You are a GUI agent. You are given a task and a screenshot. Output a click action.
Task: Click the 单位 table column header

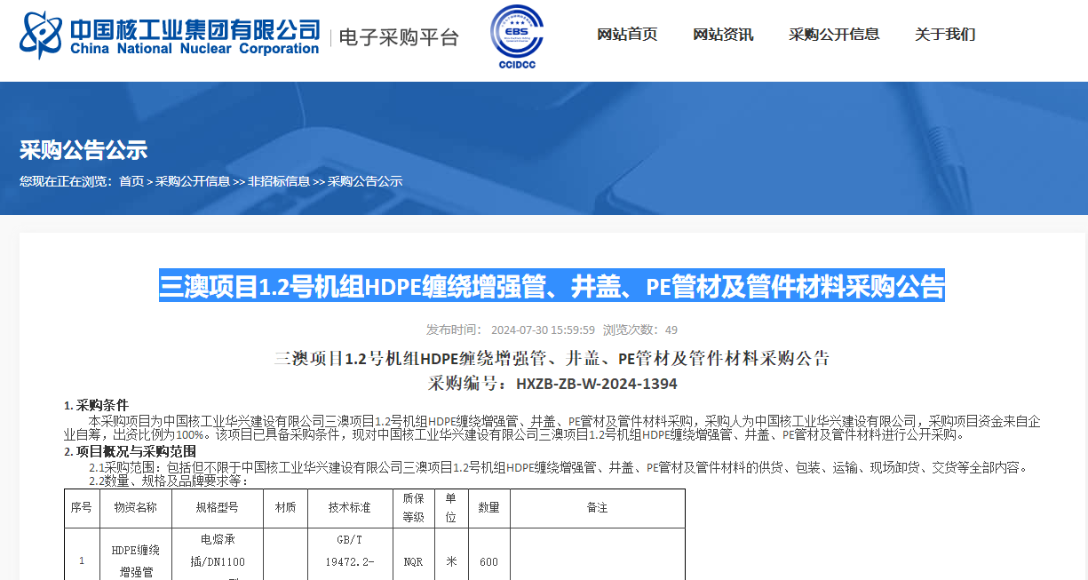coord(451,508)
